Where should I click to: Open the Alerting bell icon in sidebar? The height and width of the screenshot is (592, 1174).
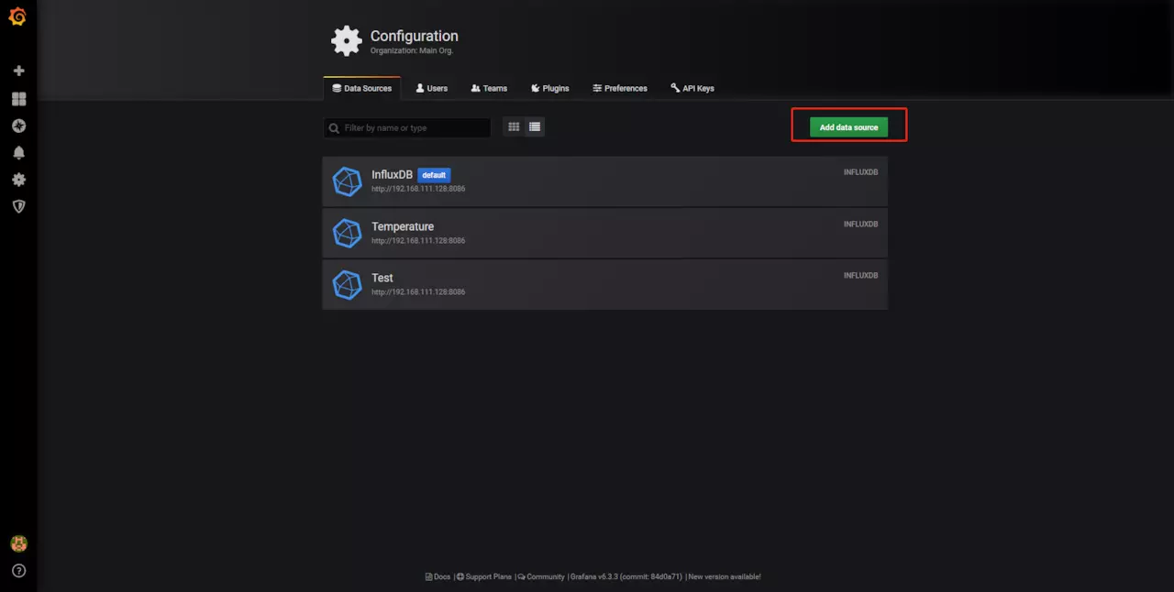pyautogui.click(x=18, y=152)
